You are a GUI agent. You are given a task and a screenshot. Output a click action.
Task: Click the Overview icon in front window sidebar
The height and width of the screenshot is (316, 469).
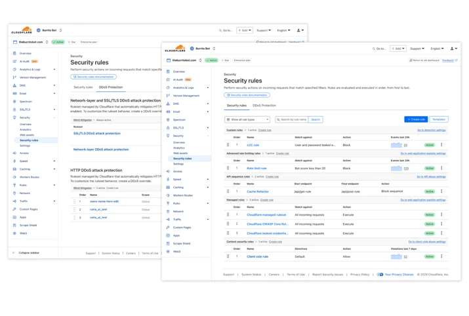[168, 71]
